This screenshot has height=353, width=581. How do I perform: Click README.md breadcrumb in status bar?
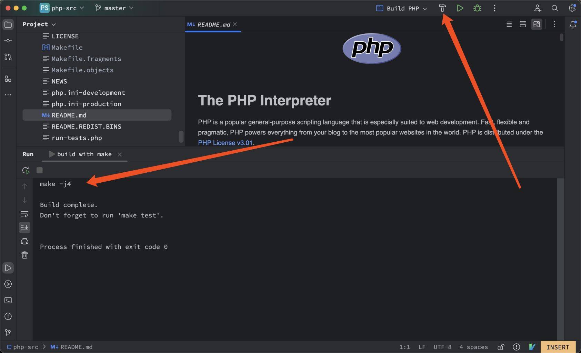click(x=71, y=347)
